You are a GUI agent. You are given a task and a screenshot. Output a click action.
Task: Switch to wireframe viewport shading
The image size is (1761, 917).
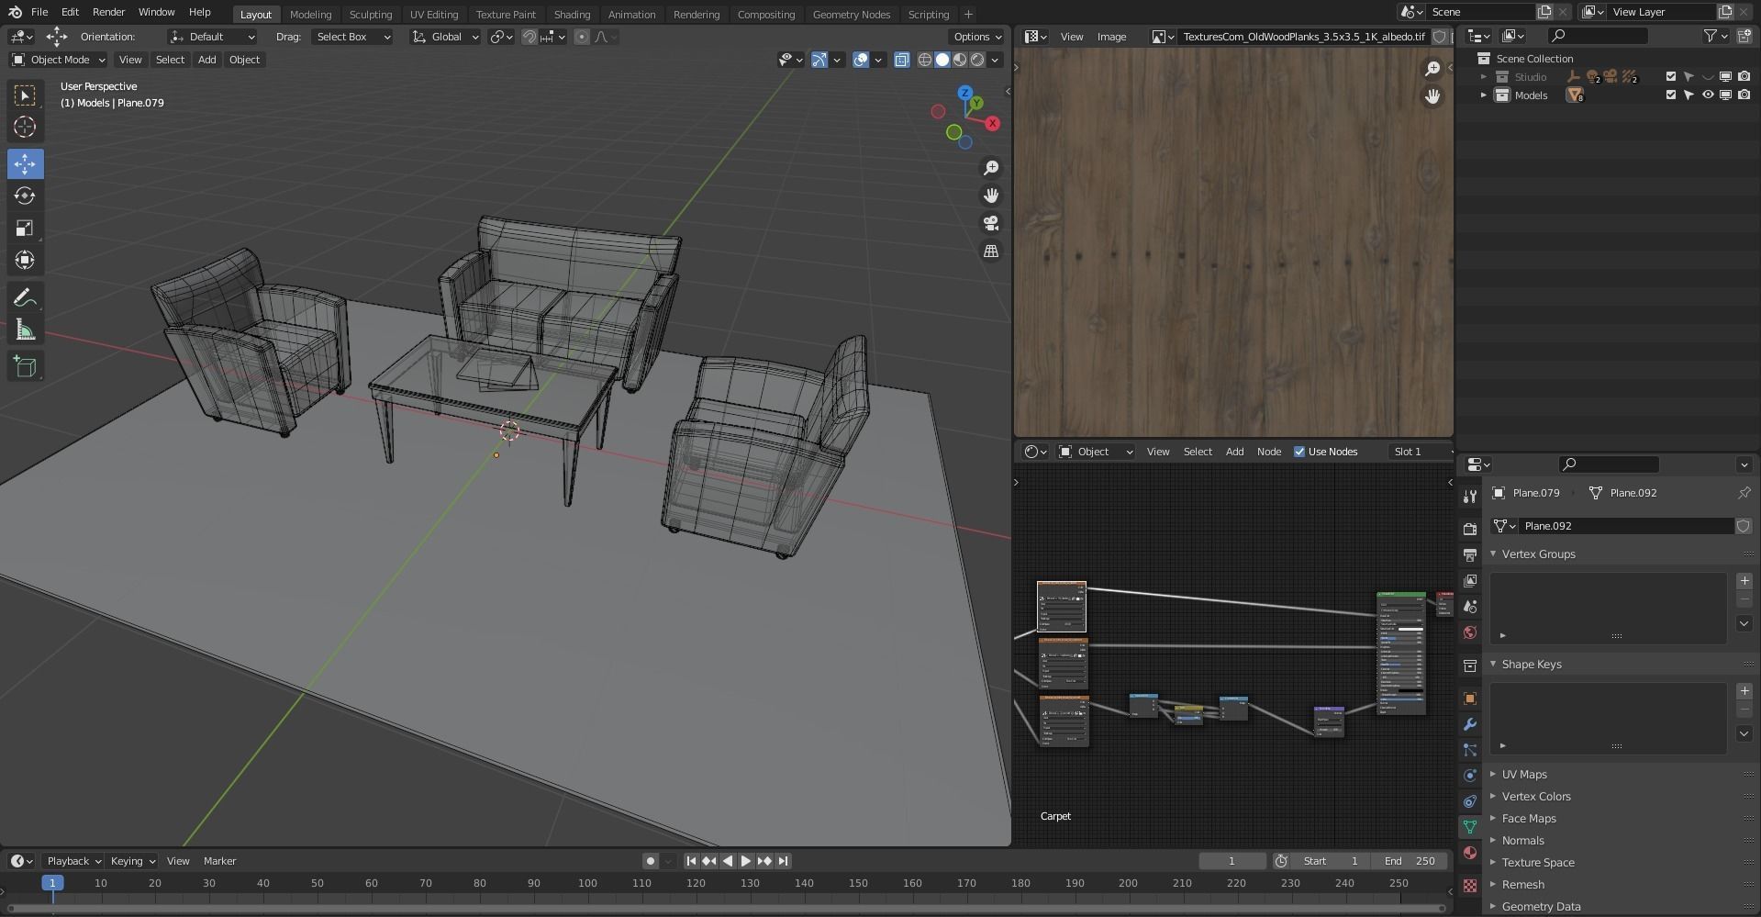pos(925,60)
